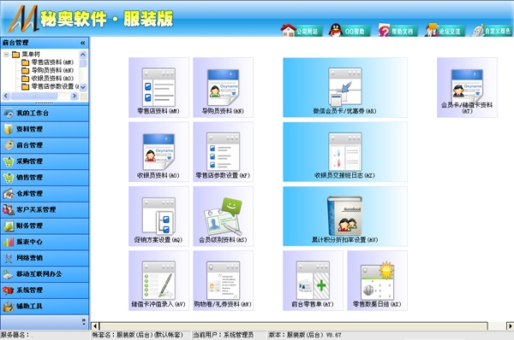Open 辅助工具 sidebar section

45,307
